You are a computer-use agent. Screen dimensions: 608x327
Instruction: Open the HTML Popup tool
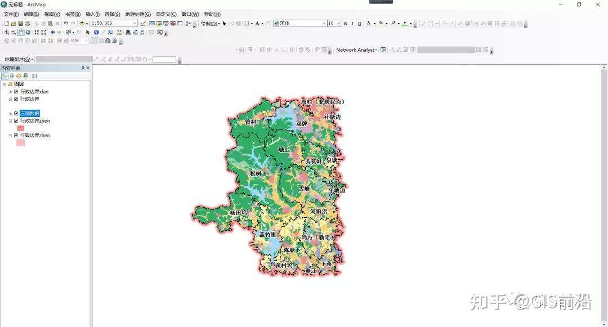click(110, 32)
